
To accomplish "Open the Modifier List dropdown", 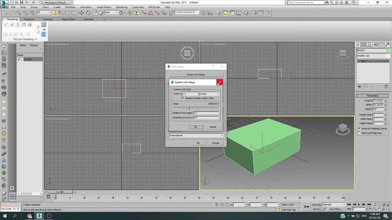I will (373, 56).
